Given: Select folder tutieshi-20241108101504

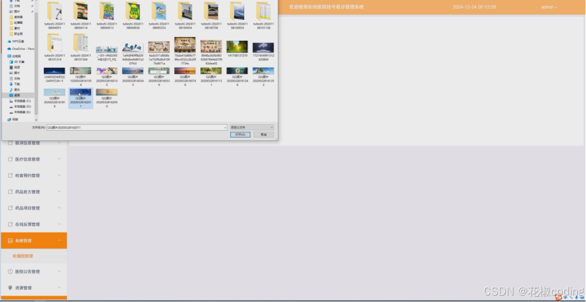Looking at the screenshot, I should pyautogui.click(x=81, y=47).
